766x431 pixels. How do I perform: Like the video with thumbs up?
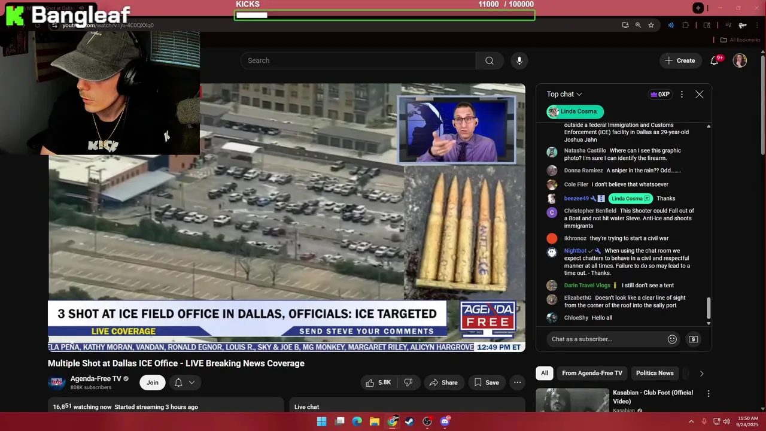[378, 383]
